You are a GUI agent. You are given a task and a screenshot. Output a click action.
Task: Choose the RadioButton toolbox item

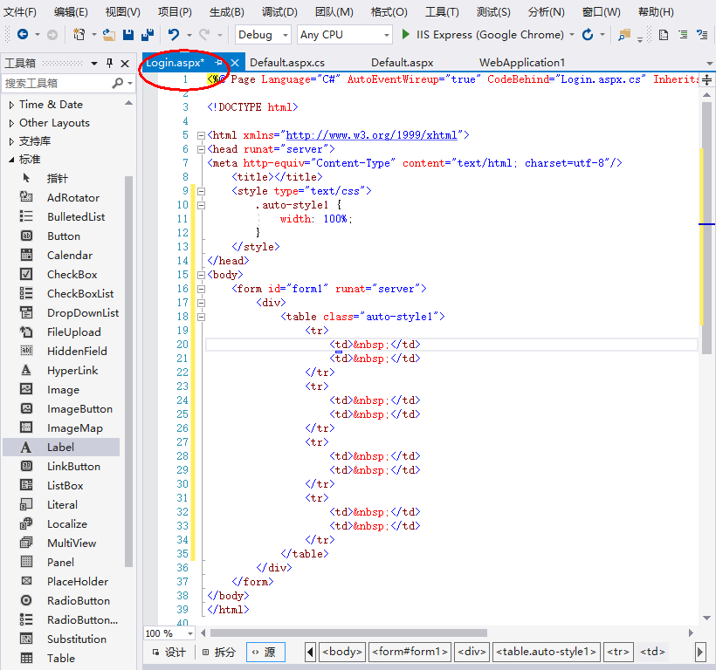[78, 601]
